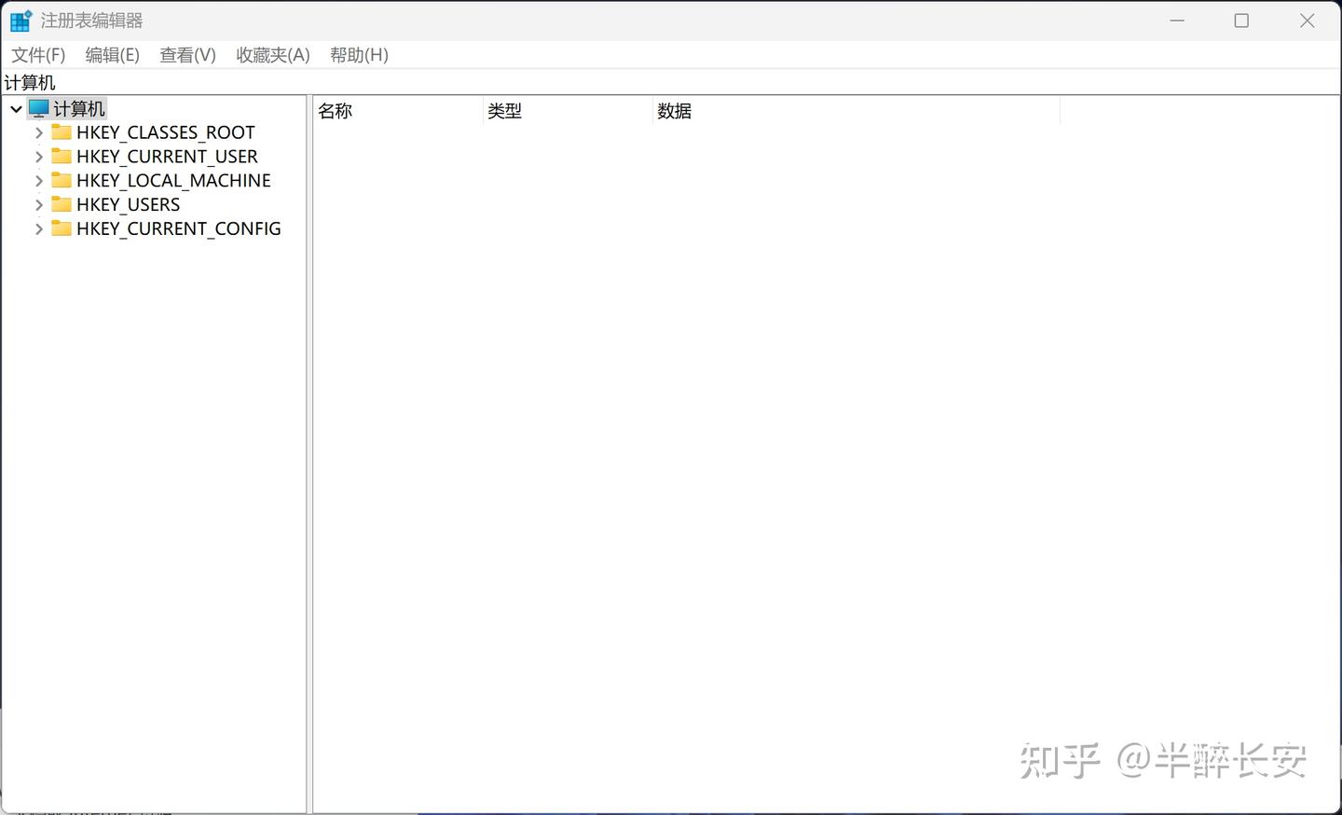Open the 文件(F) menu
This screenshot has width=1342, height=815.
click(x=38, y=55)
